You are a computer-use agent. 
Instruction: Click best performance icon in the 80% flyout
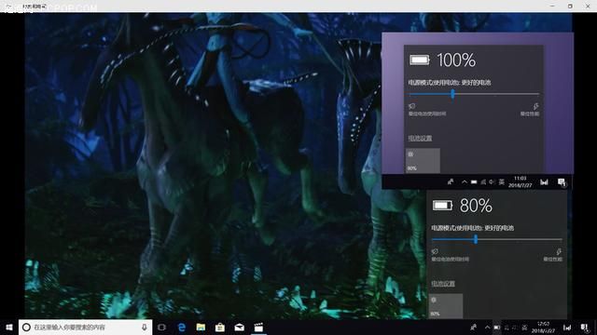(x=558, y=251)
